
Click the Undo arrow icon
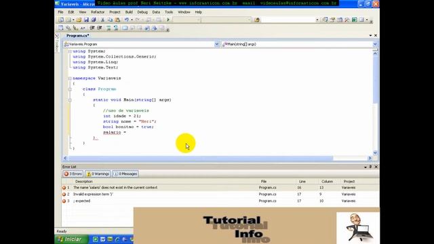127,20
